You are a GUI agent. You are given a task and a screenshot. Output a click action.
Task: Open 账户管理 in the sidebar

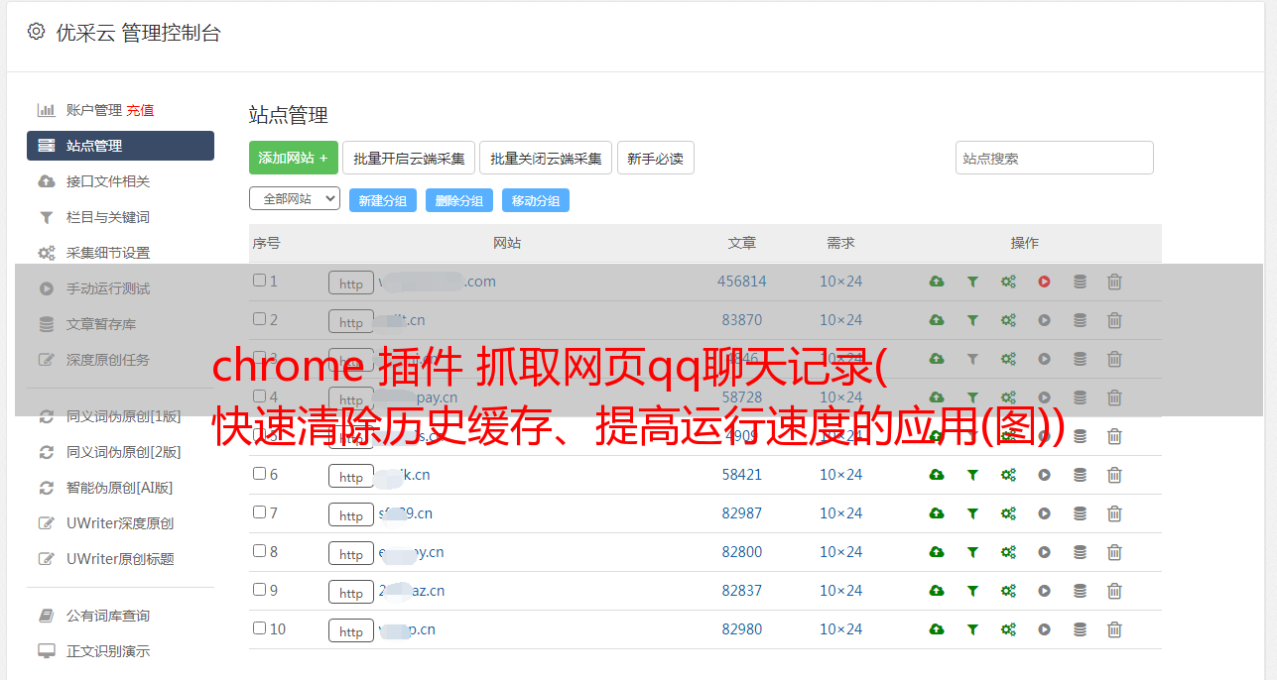click(93, 110)
